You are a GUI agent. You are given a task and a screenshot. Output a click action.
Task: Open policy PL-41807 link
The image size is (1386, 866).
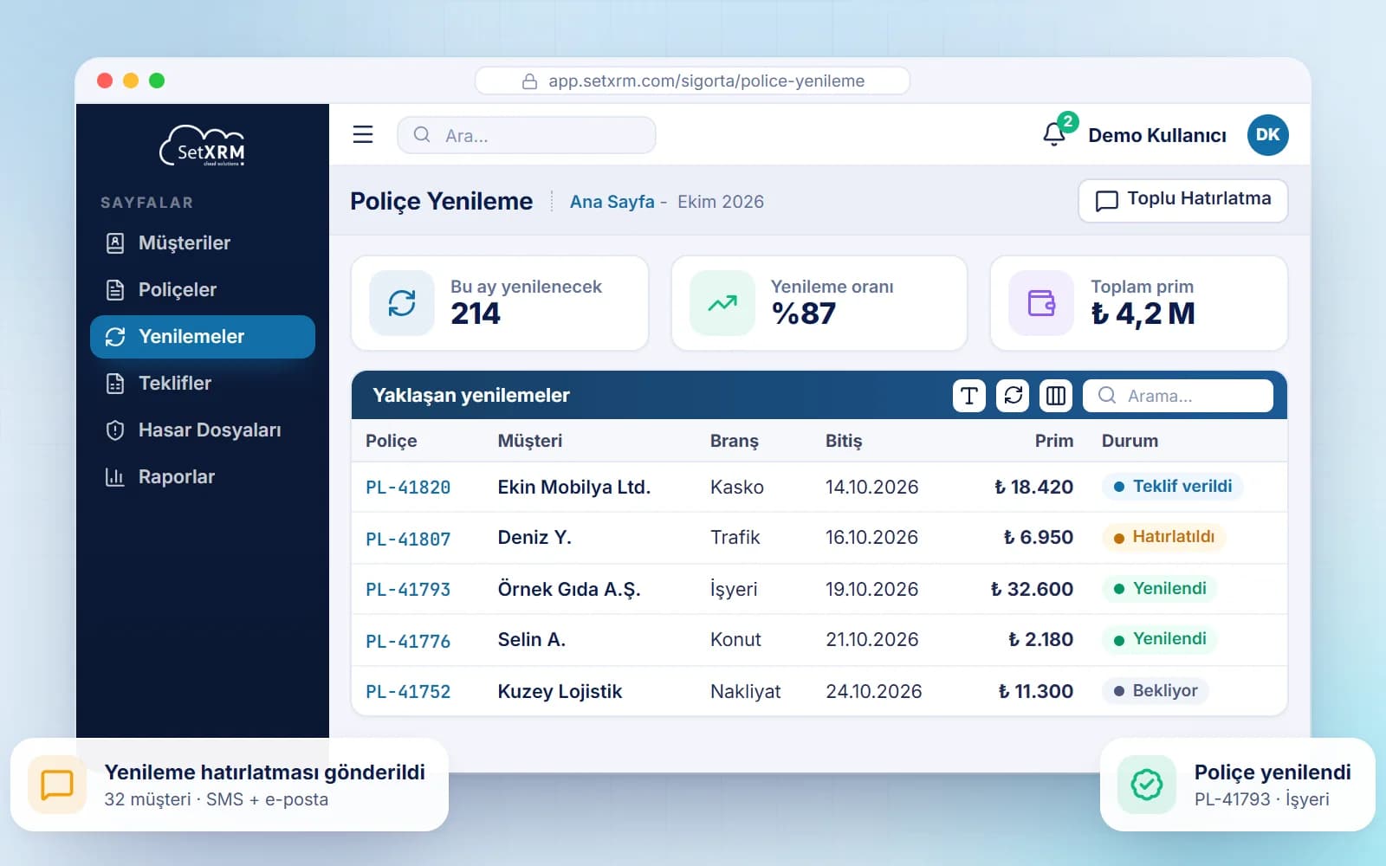(408, 540)
